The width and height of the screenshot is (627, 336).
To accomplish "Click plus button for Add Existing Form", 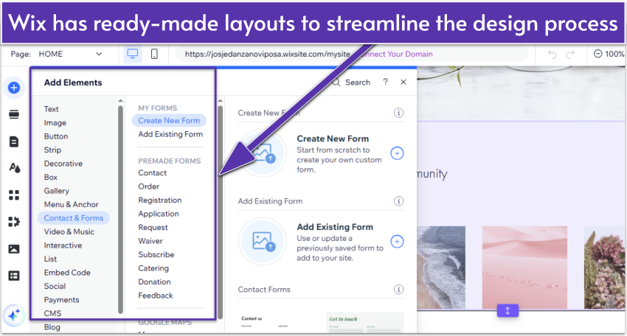I will click(x=397, y=241).
